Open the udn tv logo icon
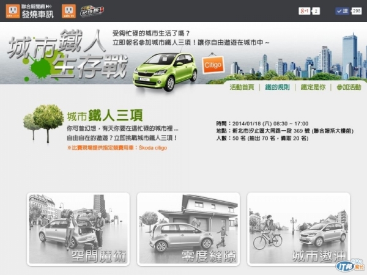Screen dimensions: 367x275 (69, 11)
